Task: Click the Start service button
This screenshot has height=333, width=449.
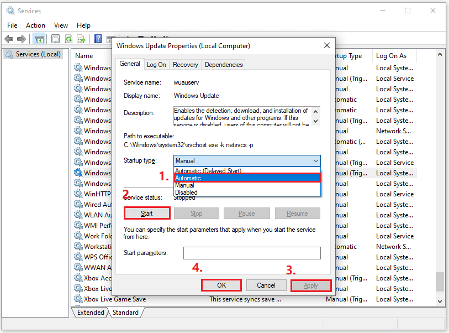Action: [x=147, y=213]
